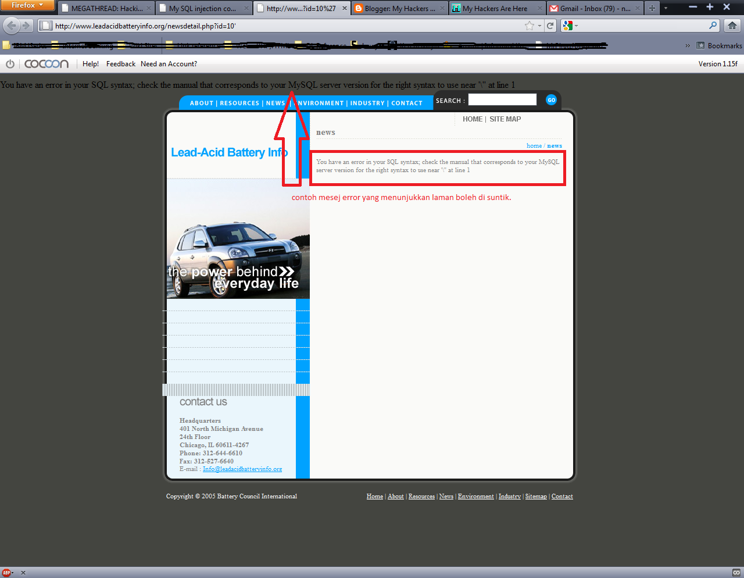Switch to My Hackers Are Here tab
This screenshot has width=744, height=578.
(x=498, y=8)
